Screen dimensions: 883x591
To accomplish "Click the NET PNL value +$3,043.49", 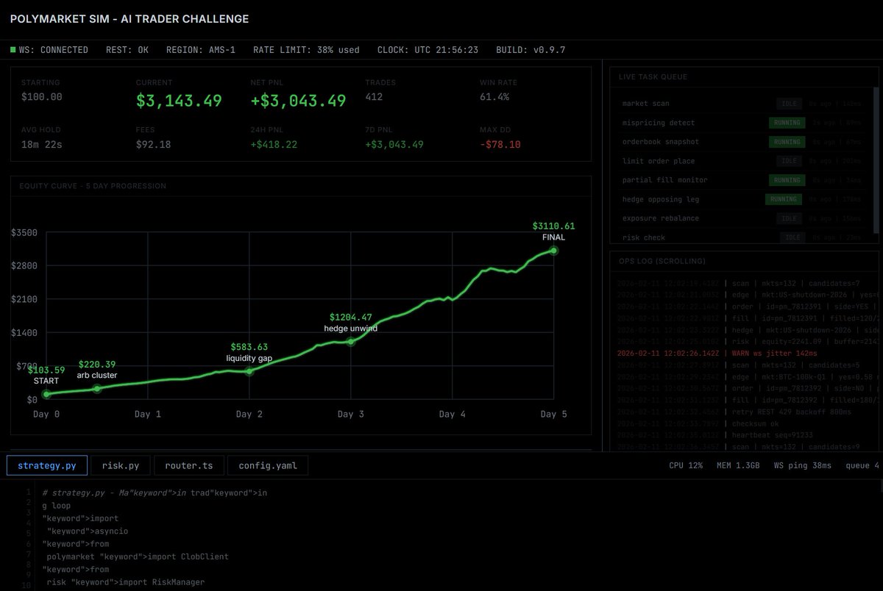I will pos(299,101).
